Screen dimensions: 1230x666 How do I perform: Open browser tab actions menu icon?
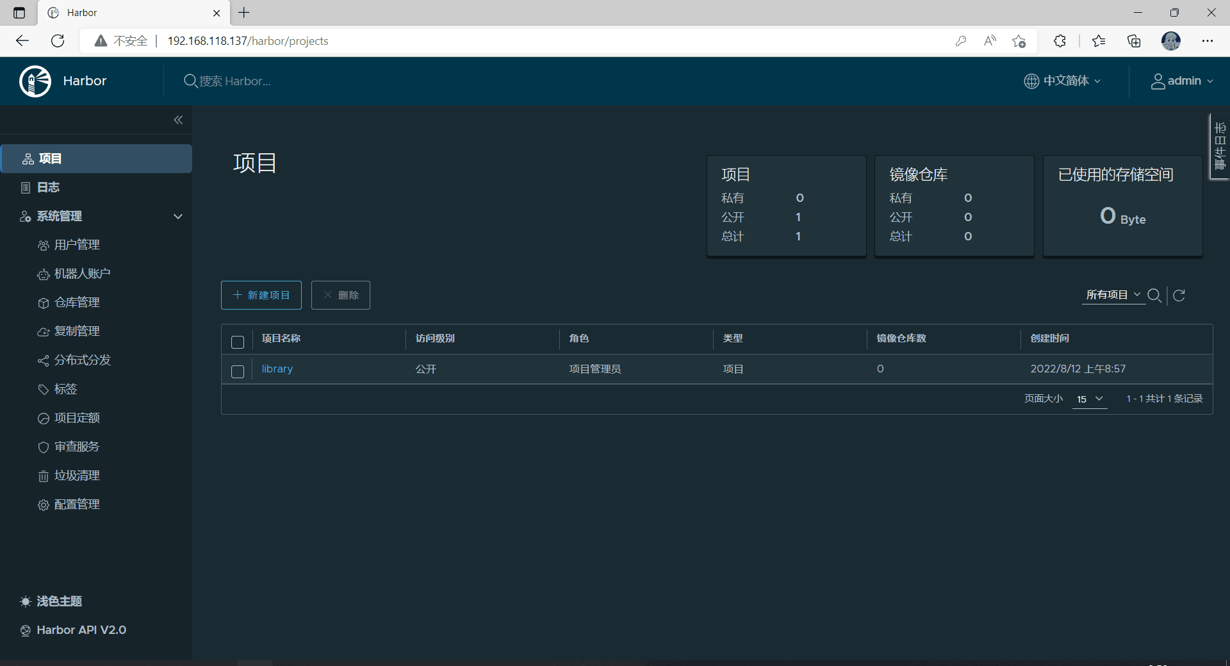click(19, 13)
